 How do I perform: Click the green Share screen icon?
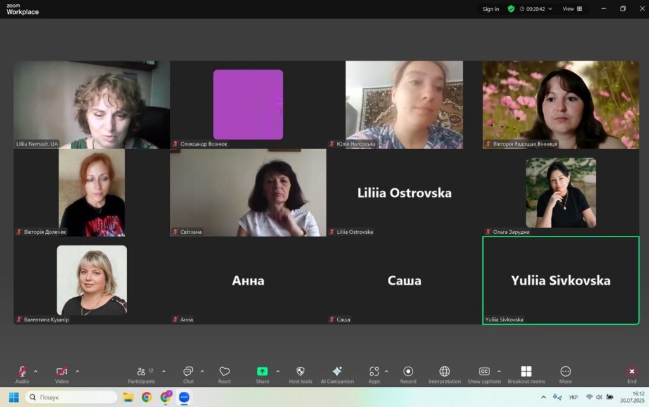(262, 372)
